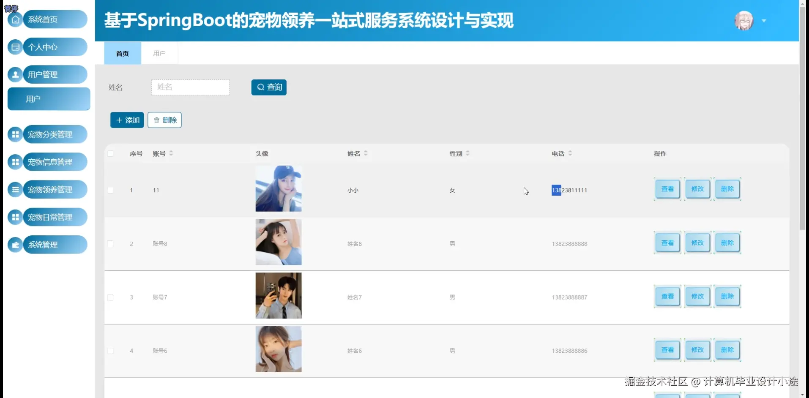Viewport: 809px width, 398px height.
Task: Click the avatar photo in 姓名7 row
Action: click(279, 295)
